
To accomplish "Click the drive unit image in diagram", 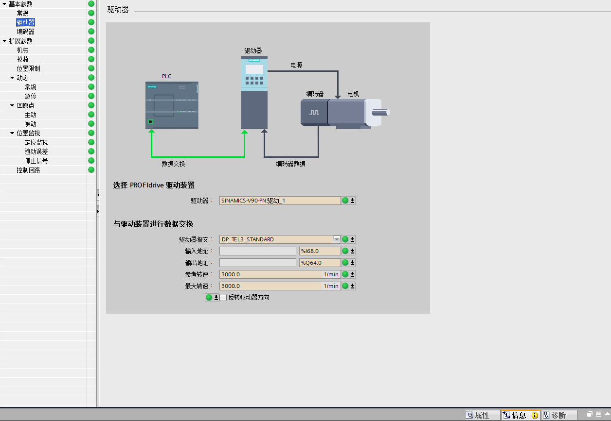I will tap(254, 92).
